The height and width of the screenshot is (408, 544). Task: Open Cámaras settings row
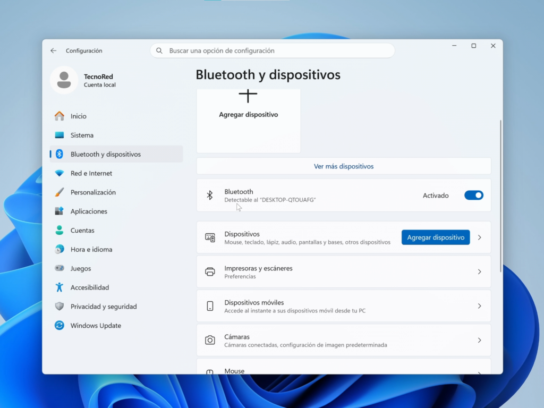pyautogui.click(x=344, y=341)
